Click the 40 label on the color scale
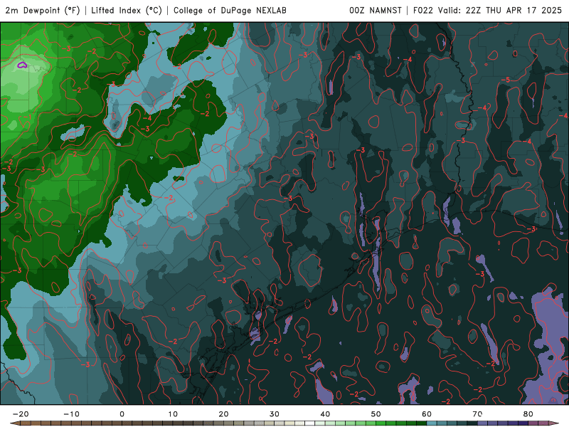 click(325, 414)
